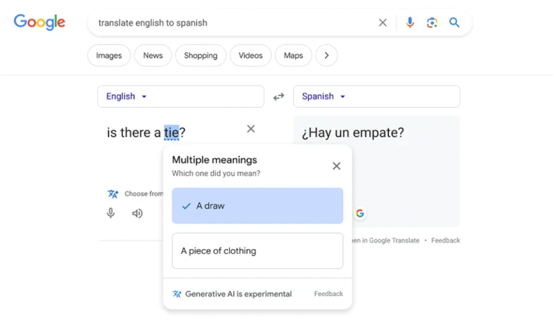Switch to the Shopping tab
The height and width of the screenshot is (322, 554).
(200, 55)
